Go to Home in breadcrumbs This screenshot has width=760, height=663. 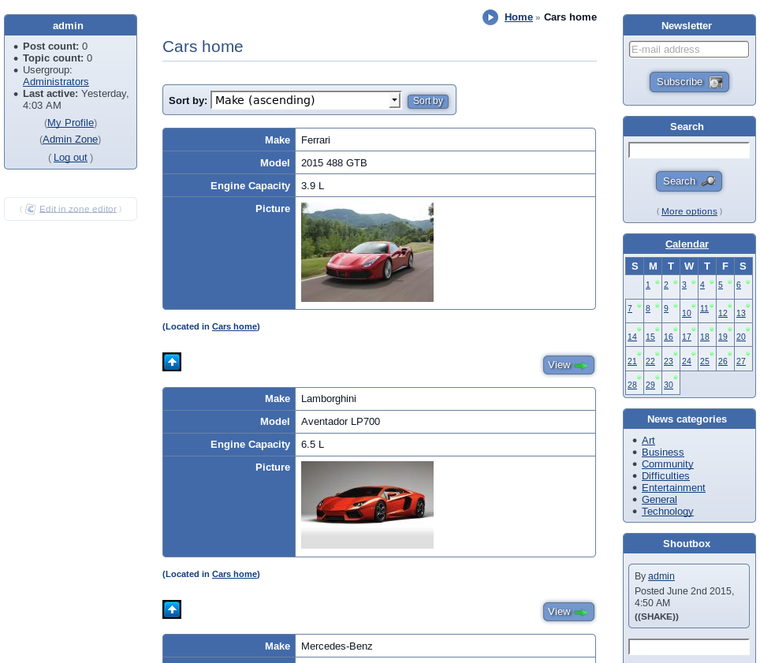coord(519,17)
